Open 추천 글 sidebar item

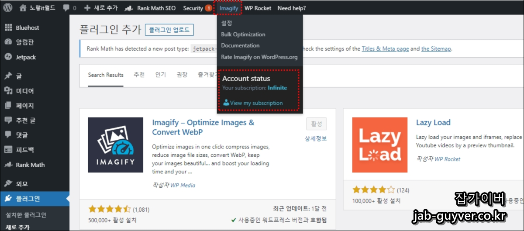[x=34, y=120]
